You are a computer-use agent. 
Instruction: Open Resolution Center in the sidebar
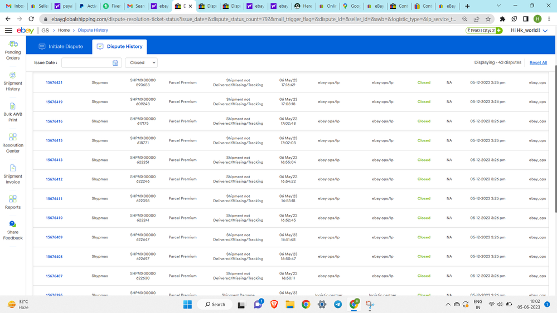(x=13, y=143)
